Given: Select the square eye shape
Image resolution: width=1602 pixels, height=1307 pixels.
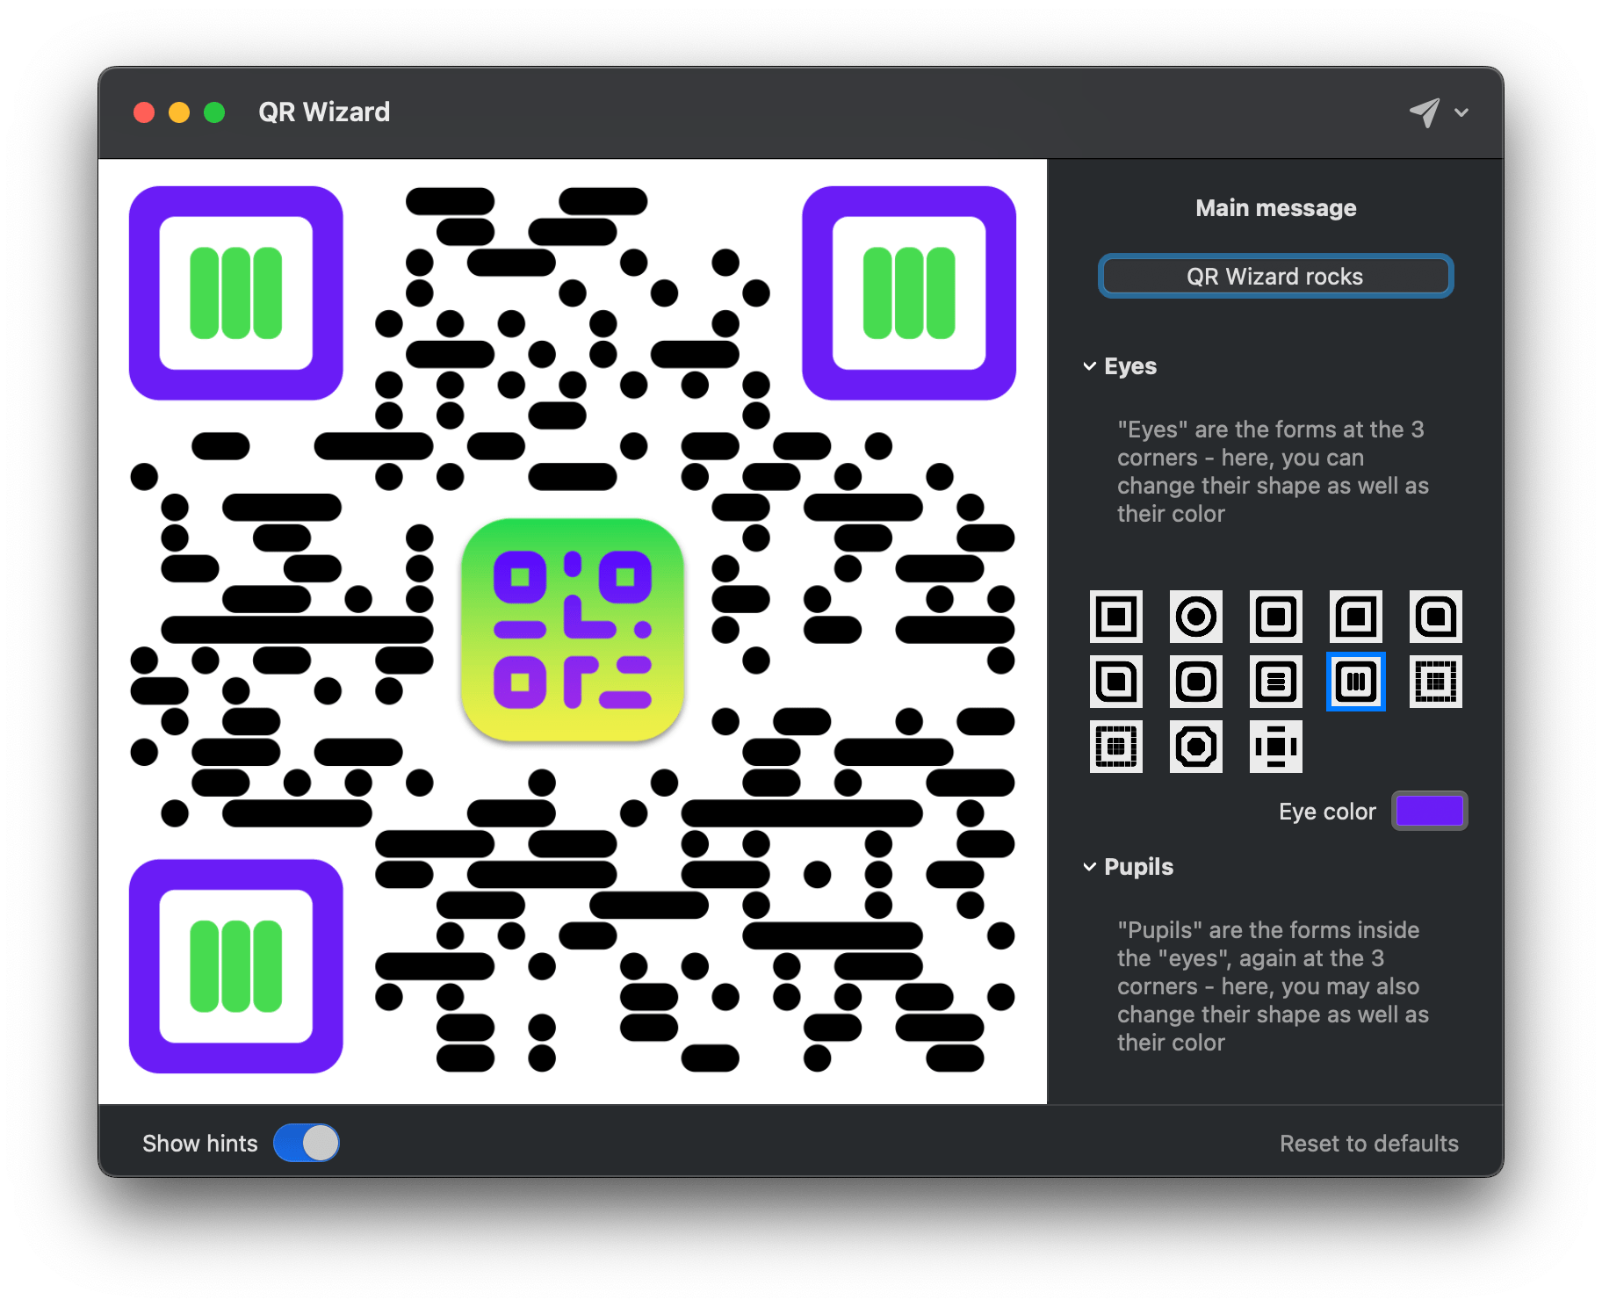Looking at the screenshot, I should pyautogui.click(x=1116, y=617).
